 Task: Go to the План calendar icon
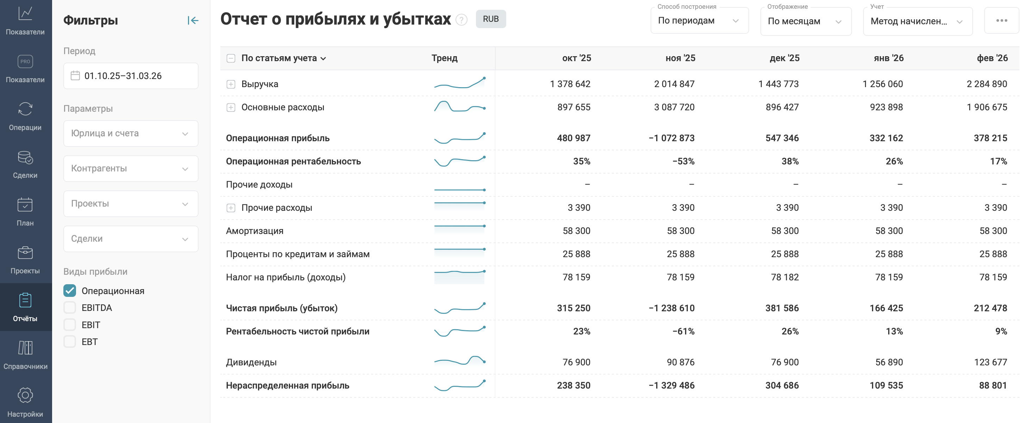(x=25, y=211)
